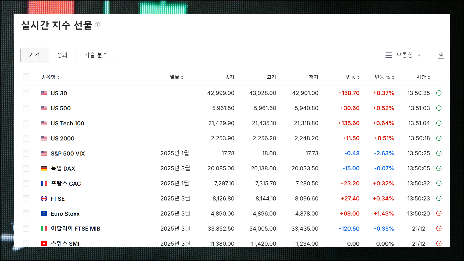Click the 고가 column header

pos(271,77)
